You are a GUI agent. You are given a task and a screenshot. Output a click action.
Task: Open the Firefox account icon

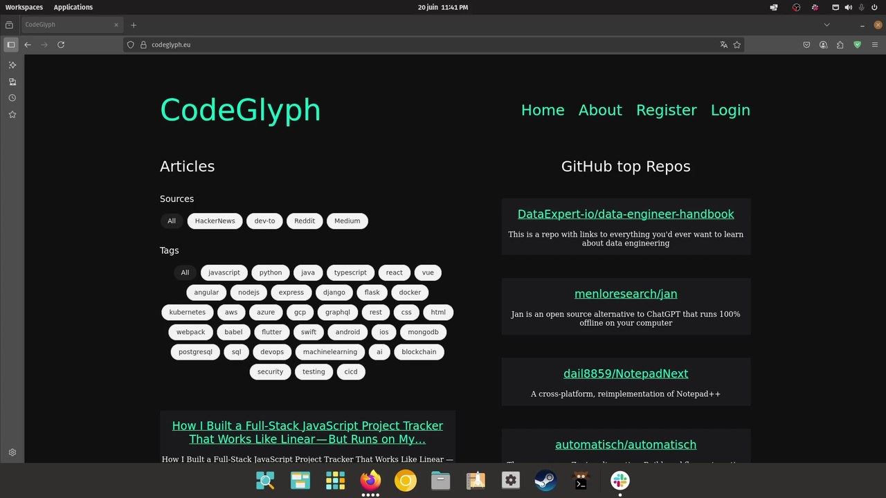823,44
